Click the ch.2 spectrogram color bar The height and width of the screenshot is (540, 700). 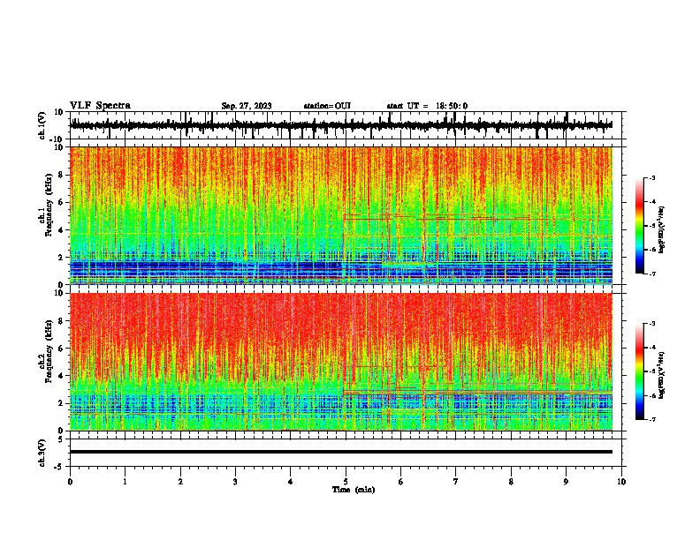point(640,371)
